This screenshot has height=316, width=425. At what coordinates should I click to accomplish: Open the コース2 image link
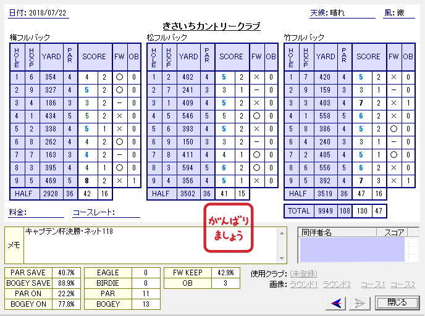coord(403,285)
